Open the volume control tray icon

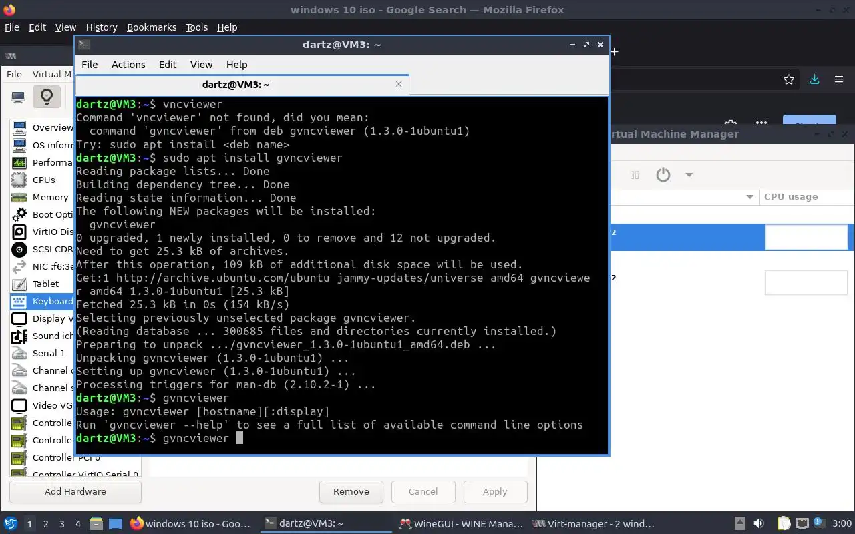(759, 523)
